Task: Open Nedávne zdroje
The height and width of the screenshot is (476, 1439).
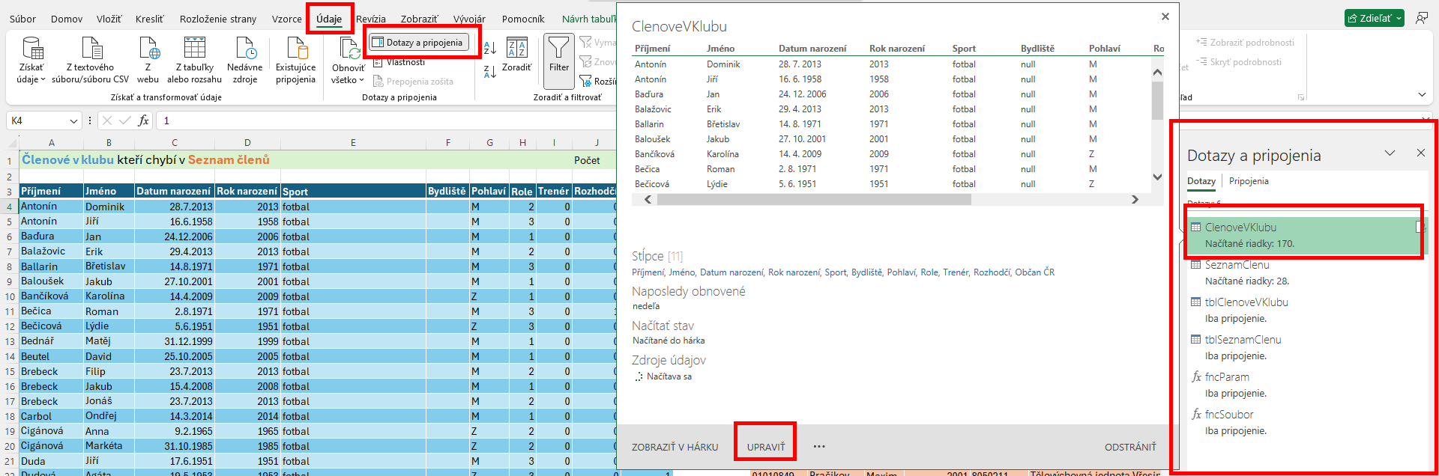Action: tap(245, 49)
